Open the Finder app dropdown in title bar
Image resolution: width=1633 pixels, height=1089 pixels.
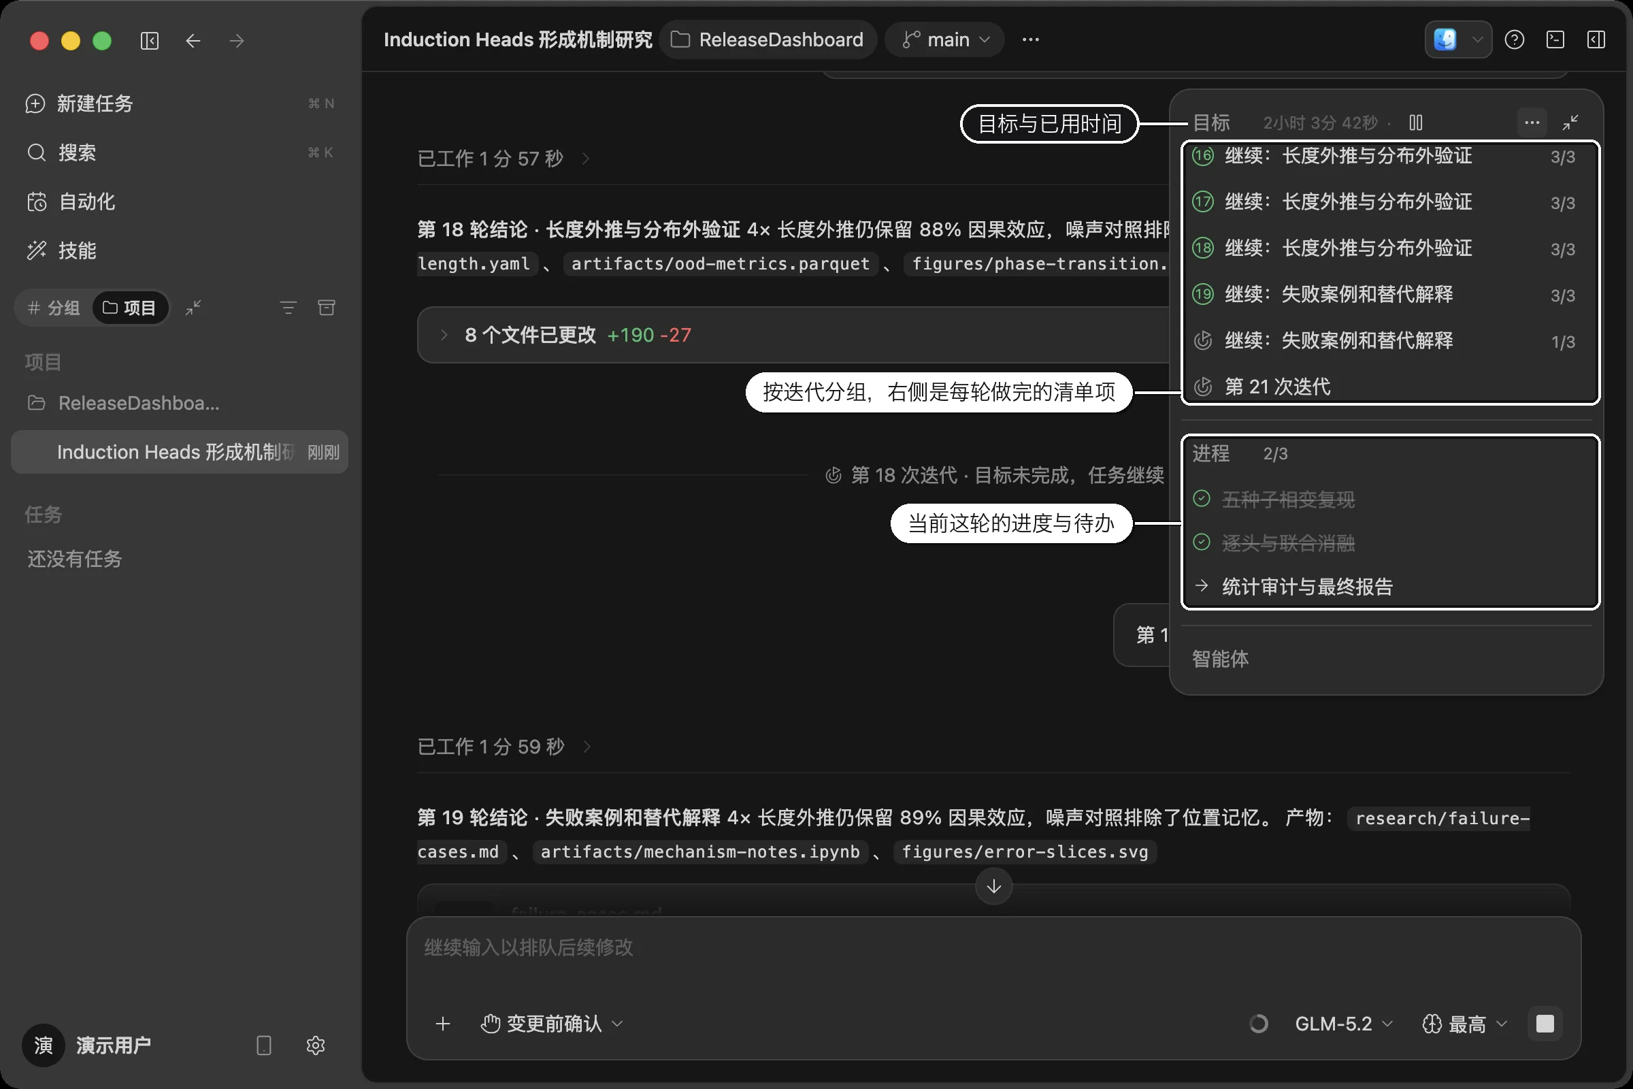(1458, 39)
